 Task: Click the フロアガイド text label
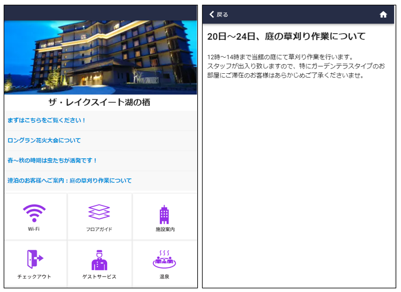pyautogui.click(x=99, y=229)
